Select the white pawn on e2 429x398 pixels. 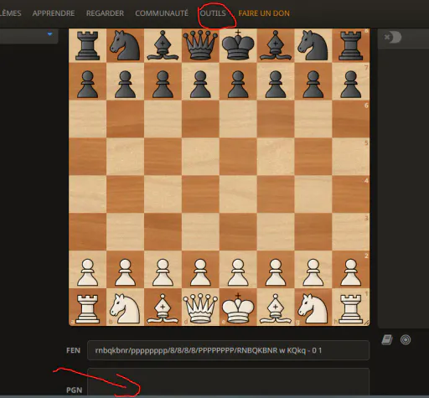pos(238,270)
